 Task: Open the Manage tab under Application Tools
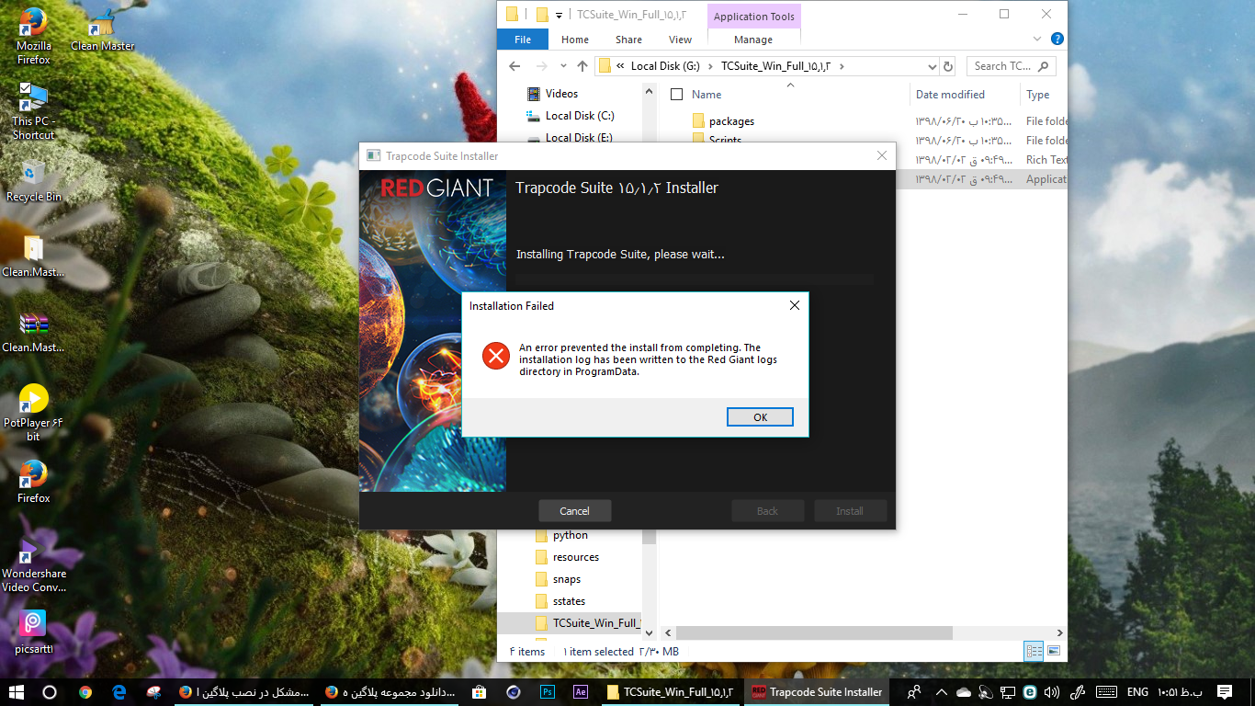pos(753,40)
